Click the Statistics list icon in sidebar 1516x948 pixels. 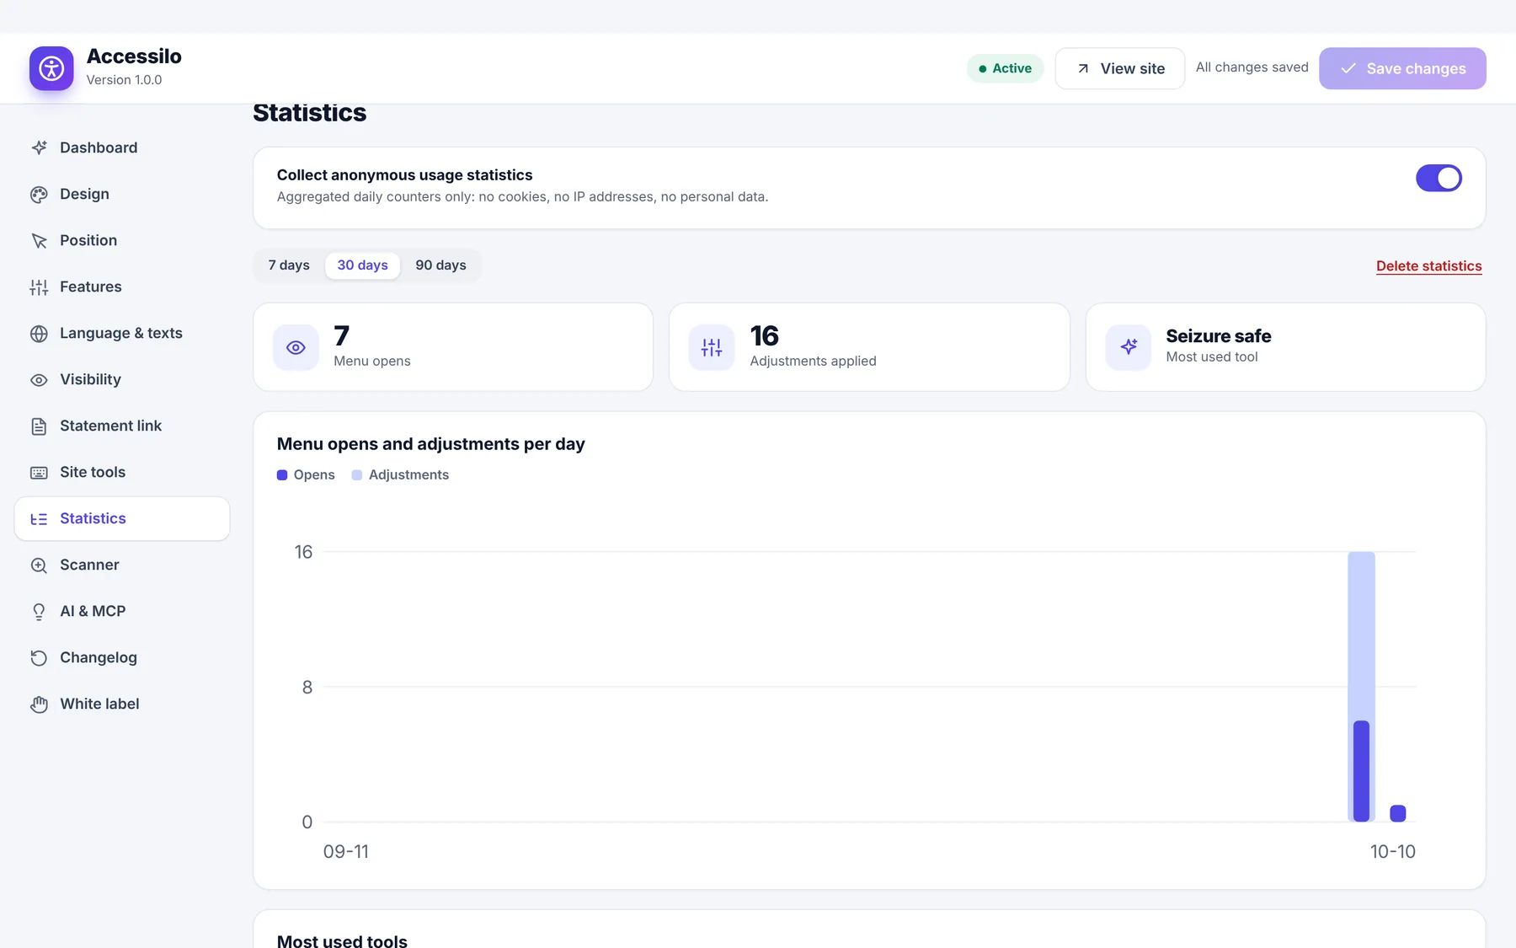39,518
